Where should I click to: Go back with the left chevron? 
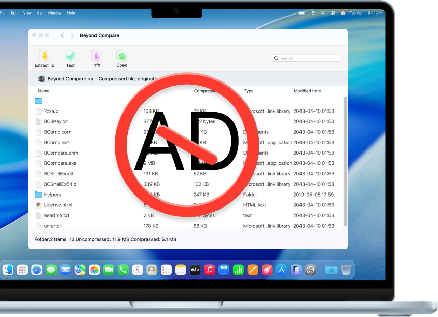coord(62,36)
